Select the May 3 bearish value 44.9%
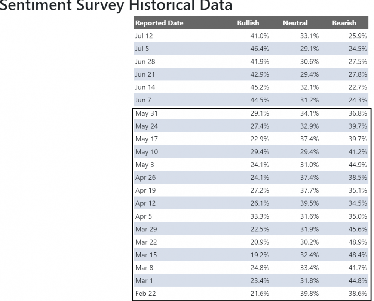 [x=358, y=165]
